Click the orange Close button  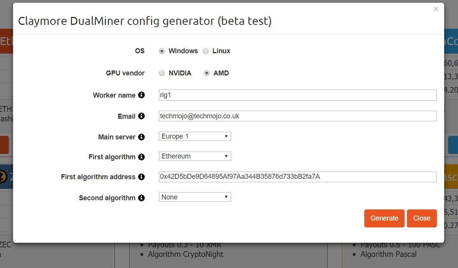tap(422, 218)
